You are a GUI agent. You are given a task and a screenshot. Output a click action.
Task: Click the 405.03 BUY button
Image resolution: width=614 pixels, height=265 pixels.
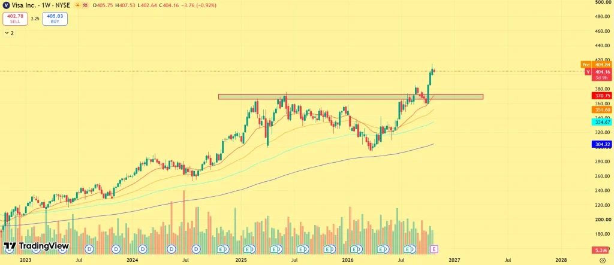click(55, 19)
